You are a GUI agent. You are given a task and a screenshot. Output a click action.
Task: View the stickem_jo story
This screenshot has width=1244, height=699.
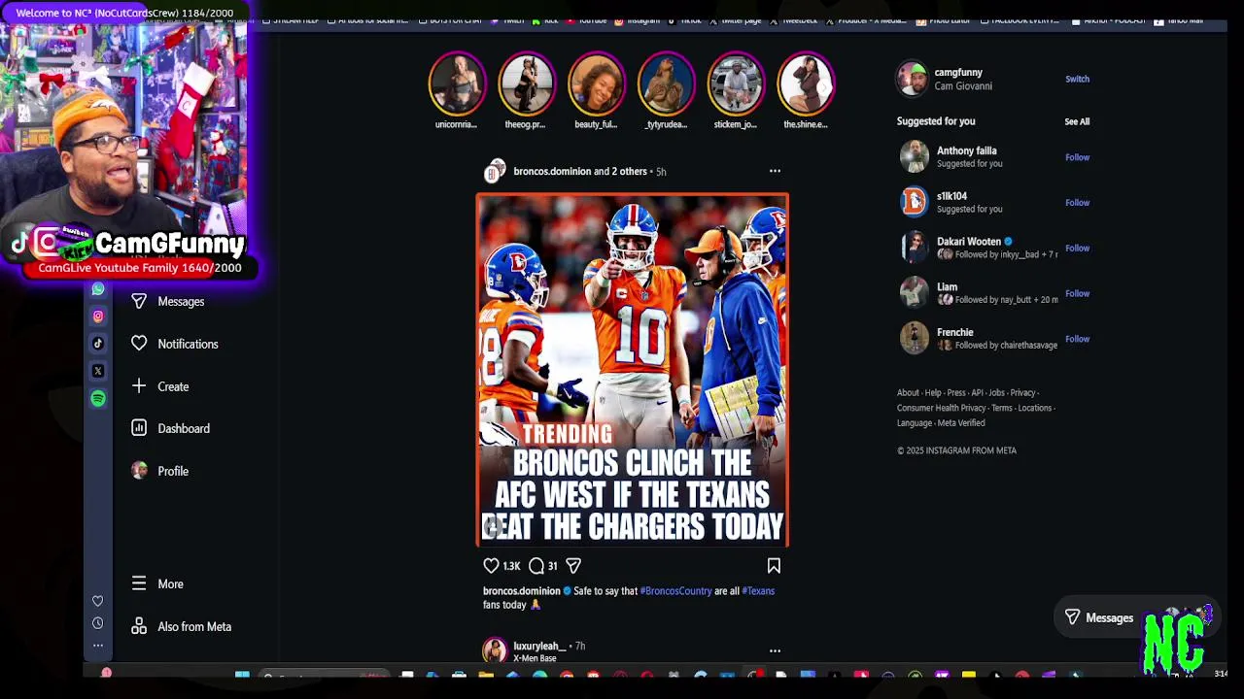[736, 84]
